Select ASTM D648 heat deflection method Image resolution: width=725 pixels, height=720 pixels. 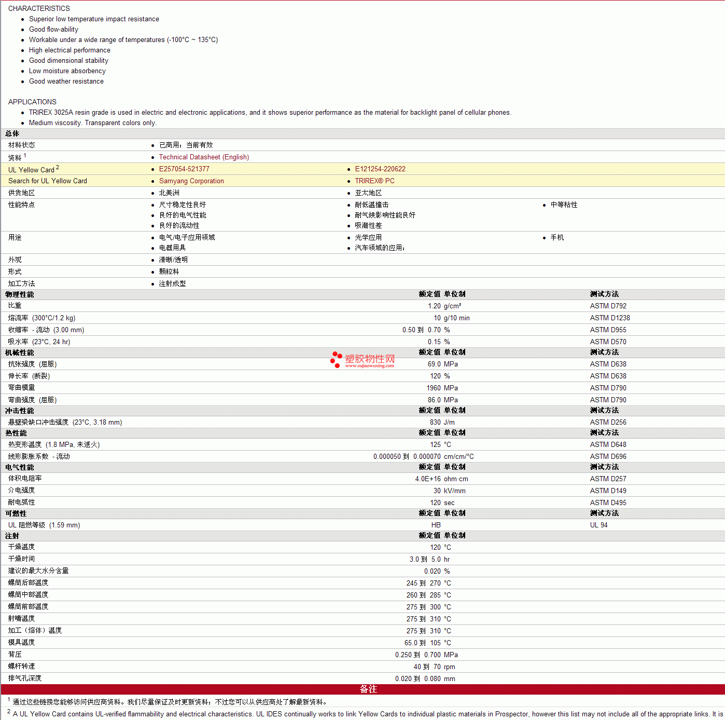608,445
